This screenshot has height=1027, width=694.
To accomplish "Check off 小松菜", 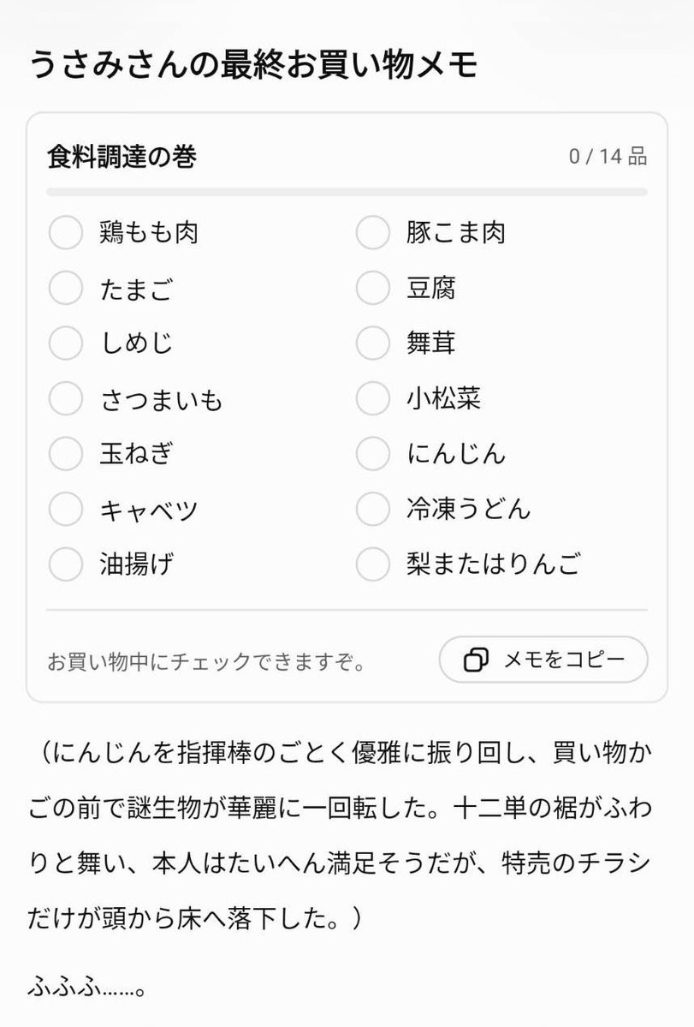I will click(x=373, y=398).
